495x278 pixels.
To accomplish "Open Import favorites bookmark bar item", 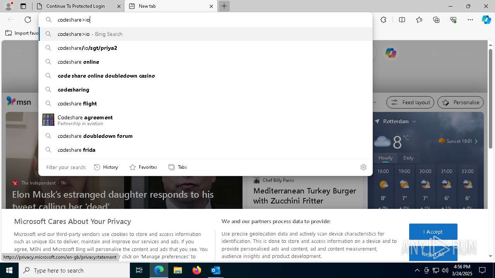I will [x=22, y=33].
